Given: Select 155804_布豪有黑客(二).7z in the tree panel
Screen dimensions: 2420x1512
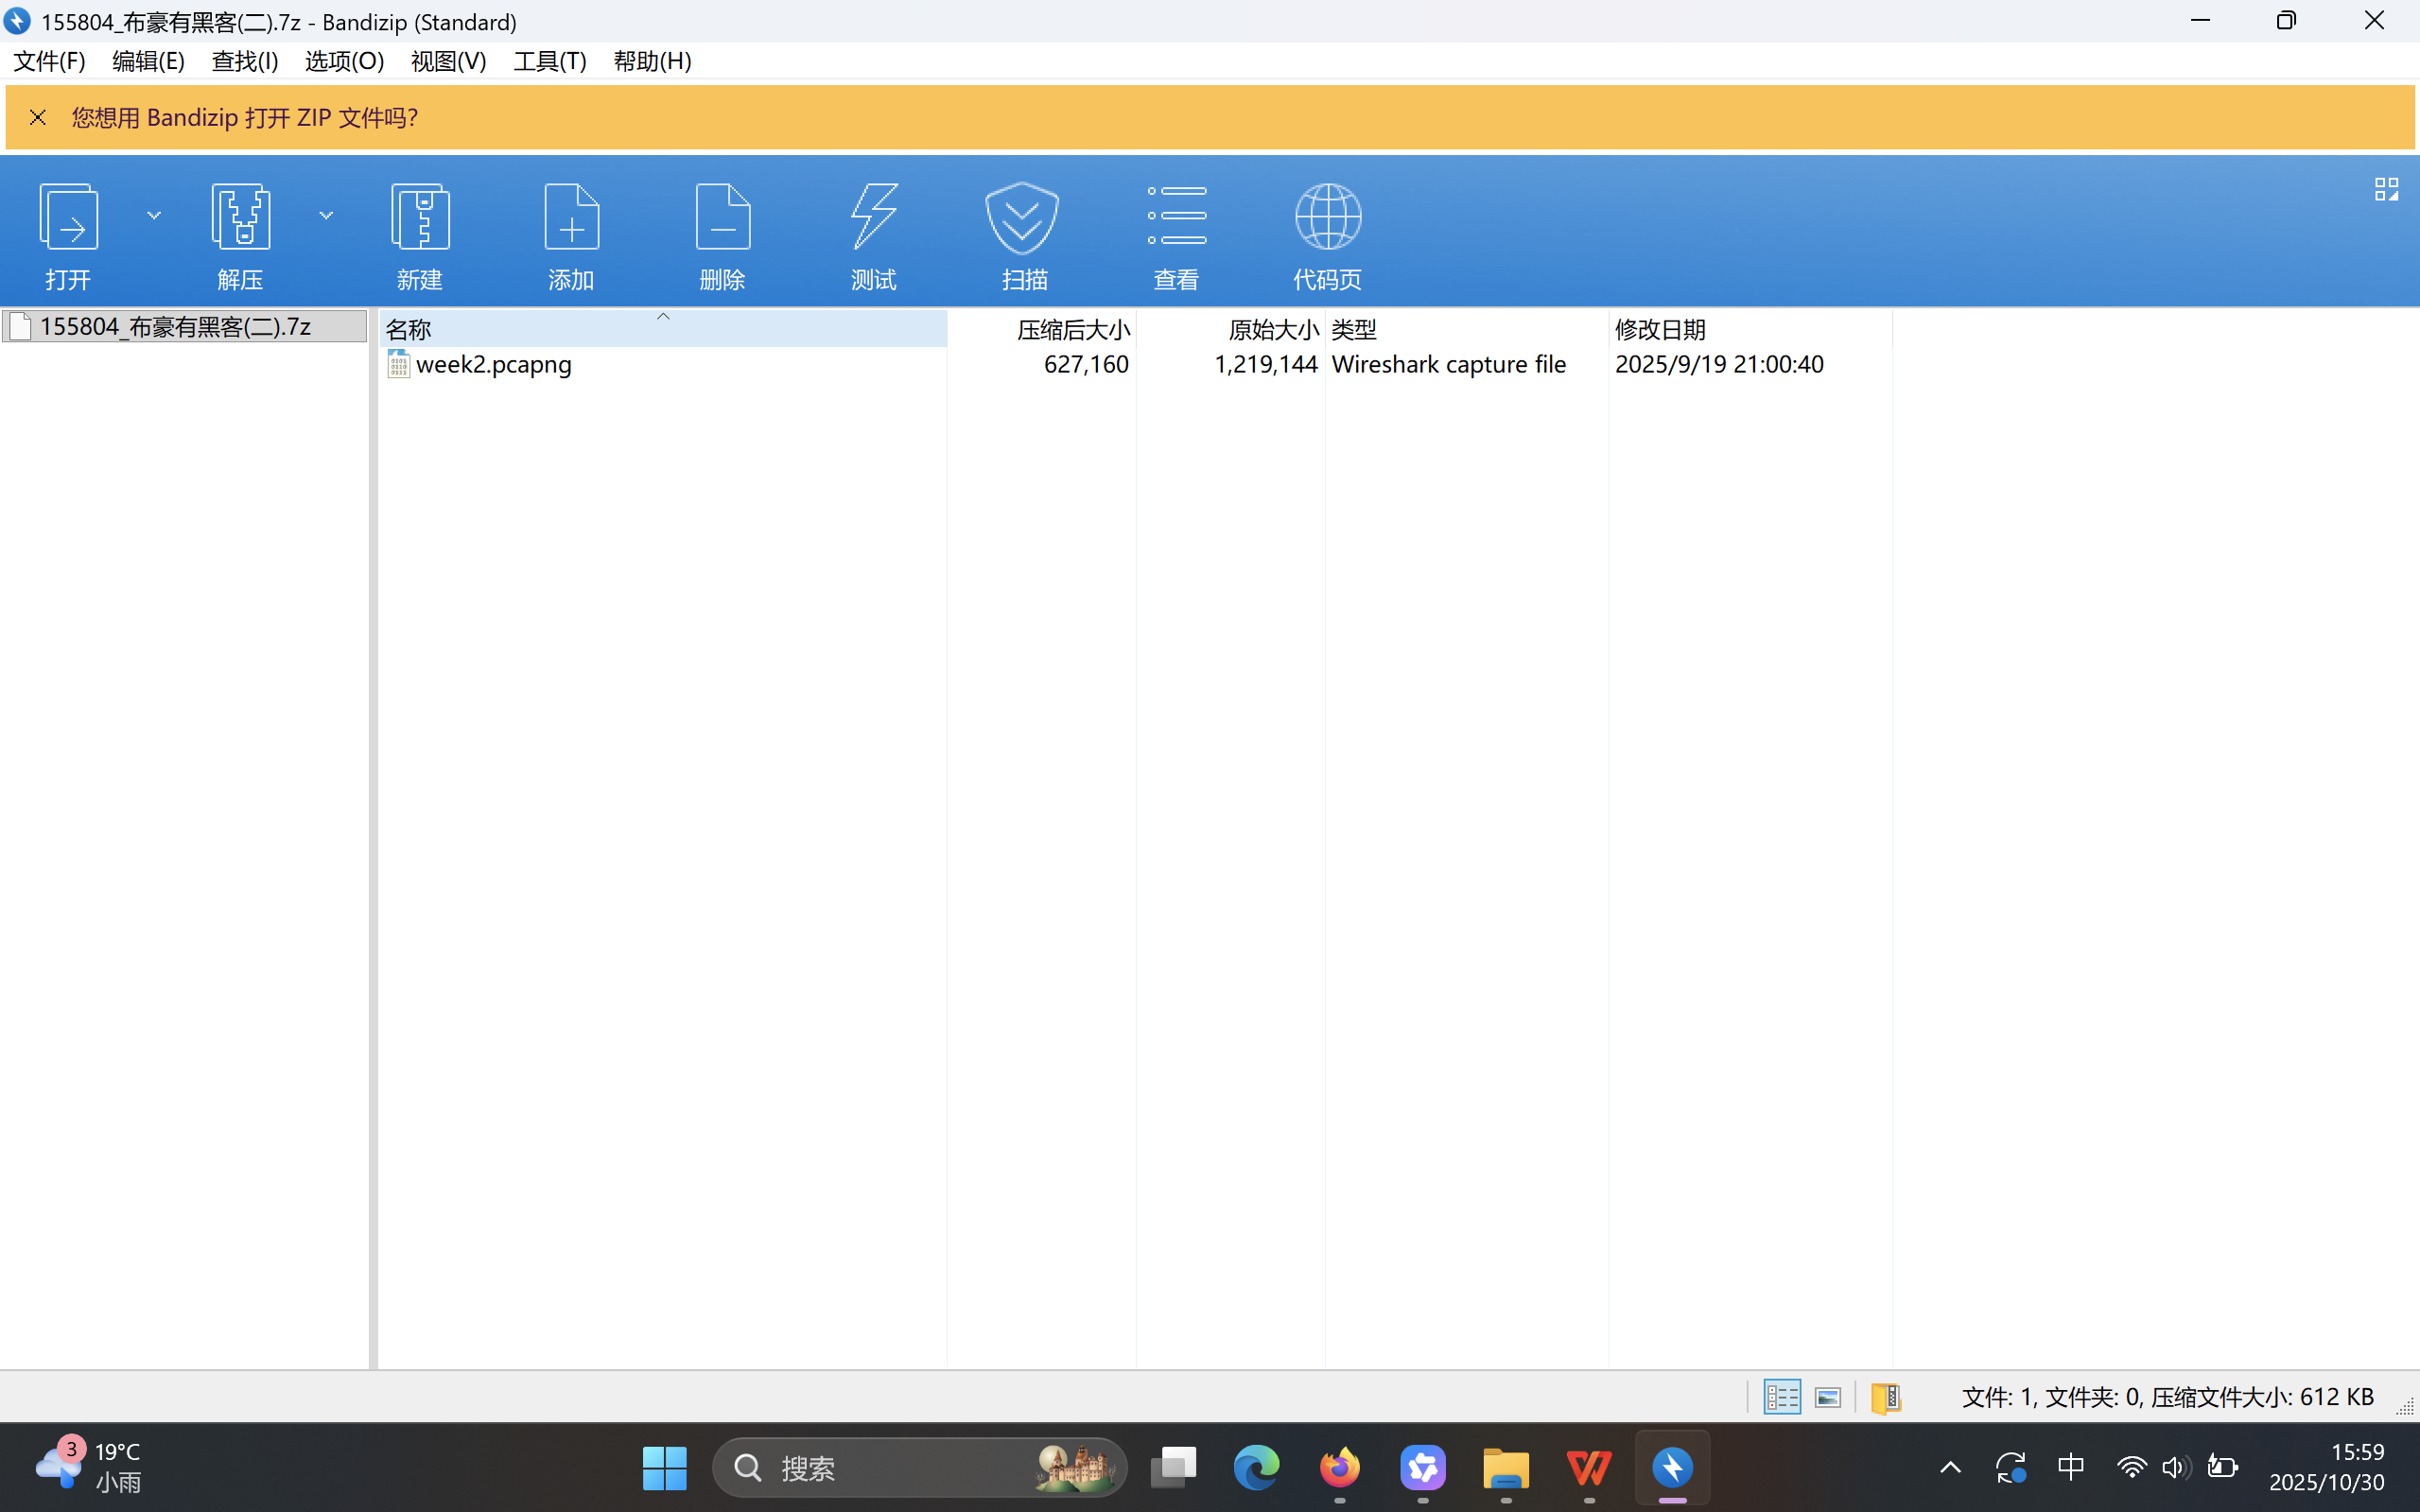Looking at the screenshot, I should [x=185, y=326].
